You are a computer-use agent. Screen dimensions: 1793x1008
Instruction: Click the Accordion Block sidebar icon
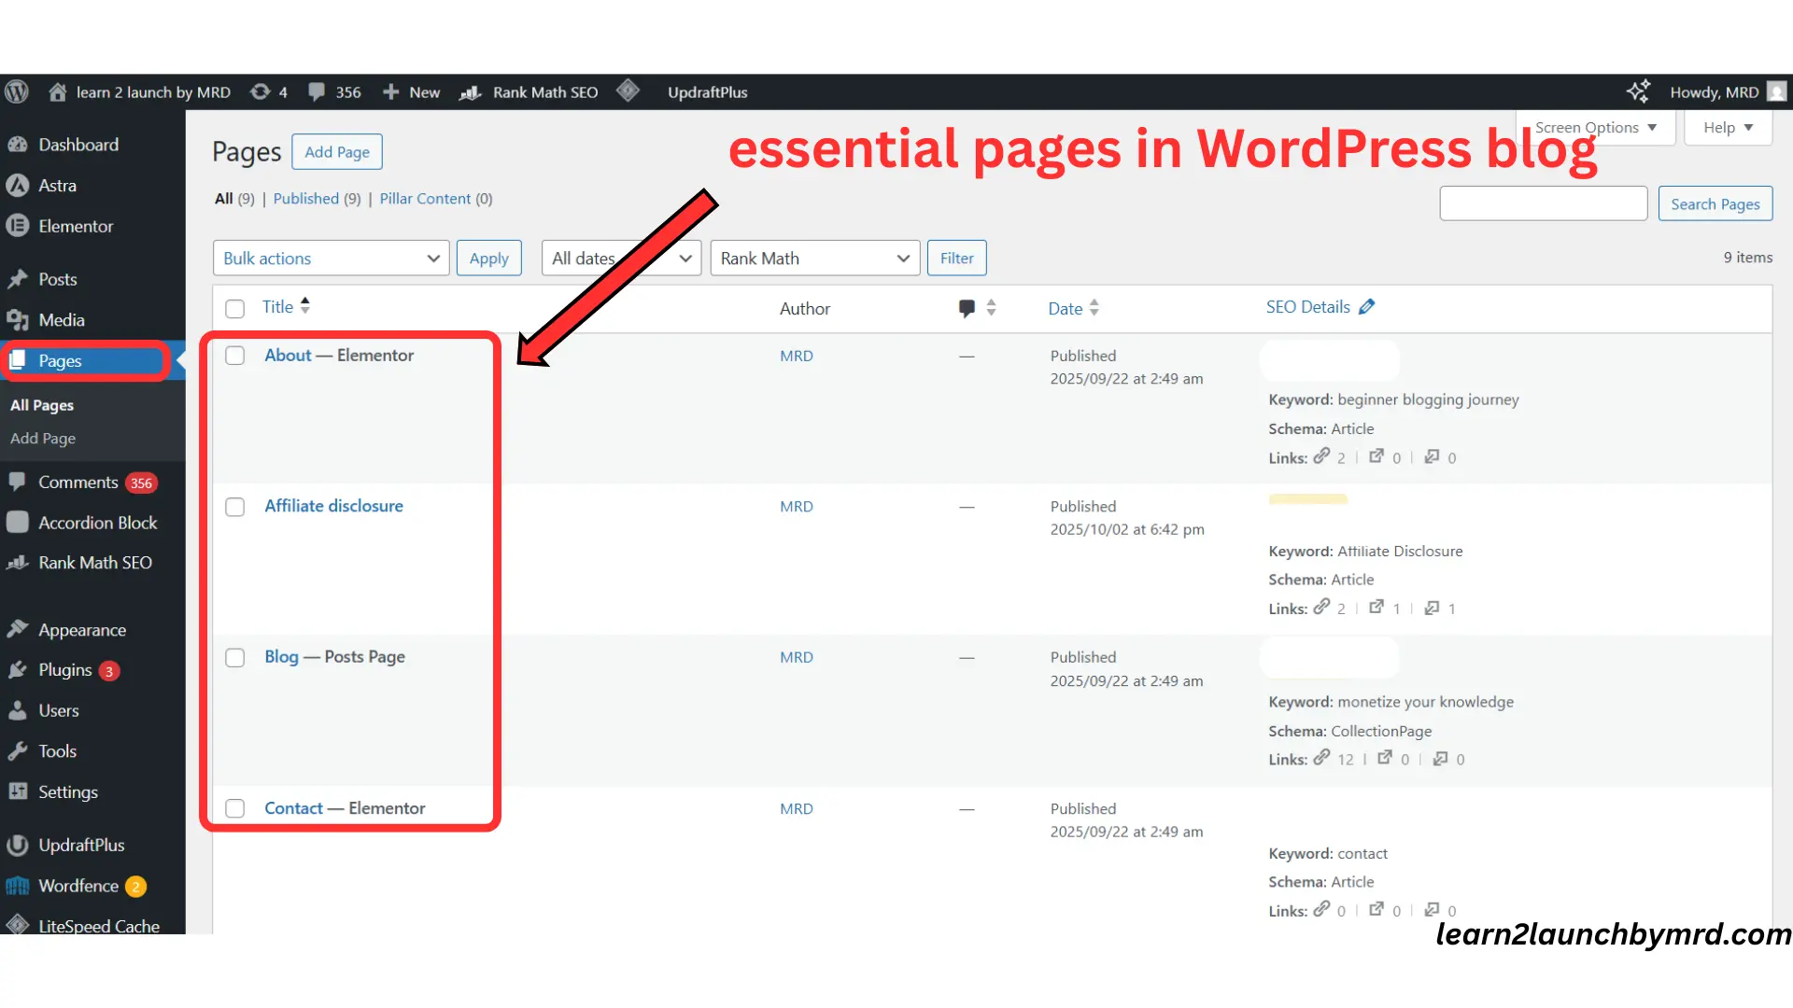tap(18, 522)
